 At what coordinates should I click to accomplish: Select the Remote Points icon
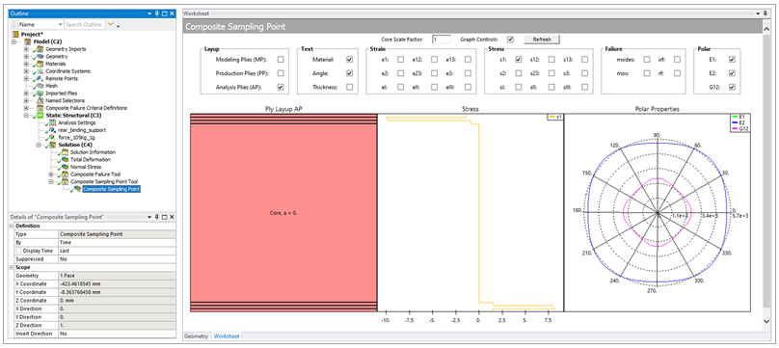coord(40,78)
